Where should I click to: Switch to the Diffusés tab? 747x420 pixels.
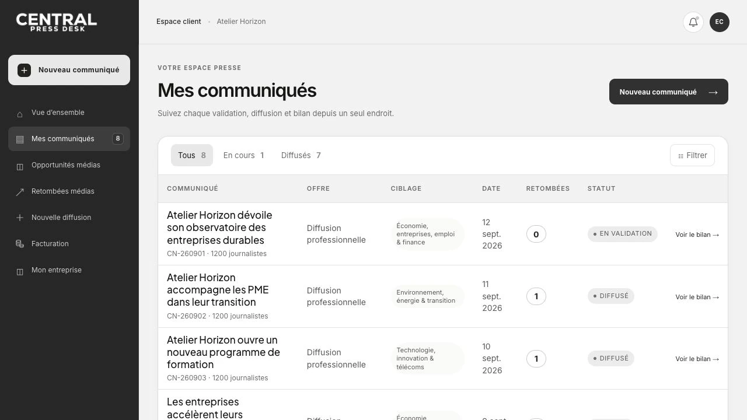tap(301, 155)
